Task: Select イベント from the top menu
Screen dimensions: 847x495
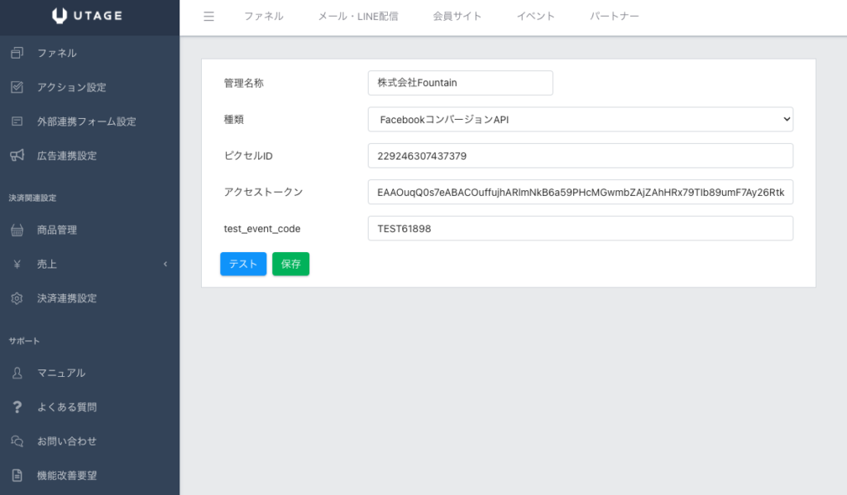Action: [535, 17]
